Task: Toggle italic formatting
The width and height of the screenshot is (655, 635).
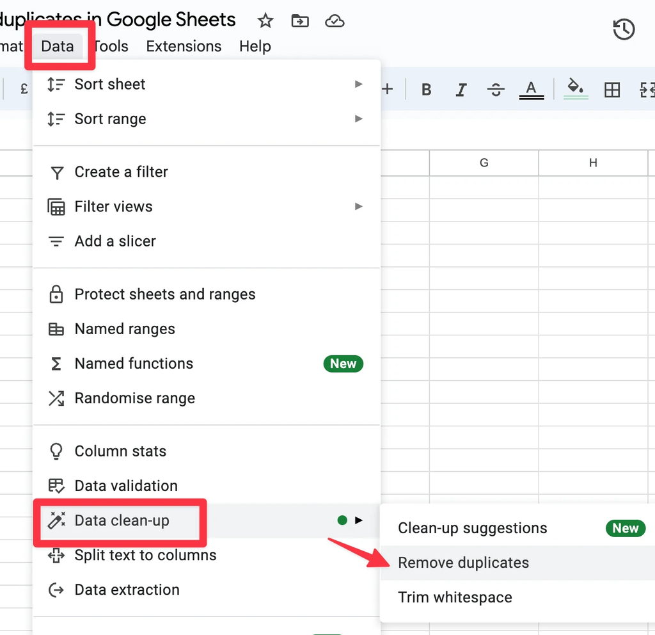Action: (461, 90)
